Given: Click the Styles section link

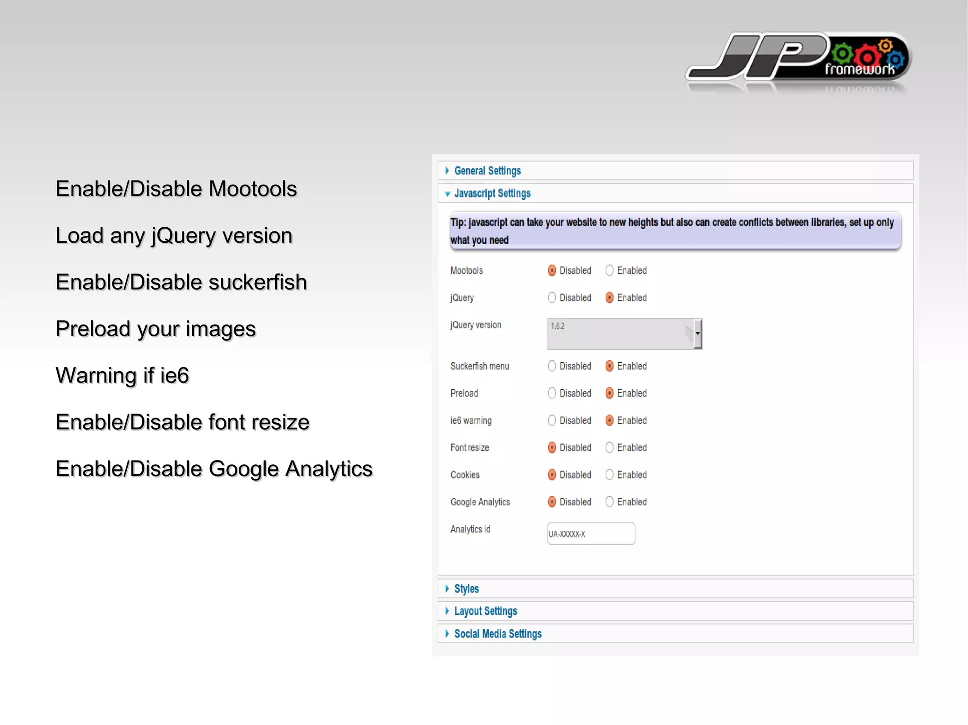Looking at the screenshot, I should click(x=467, y=589).
